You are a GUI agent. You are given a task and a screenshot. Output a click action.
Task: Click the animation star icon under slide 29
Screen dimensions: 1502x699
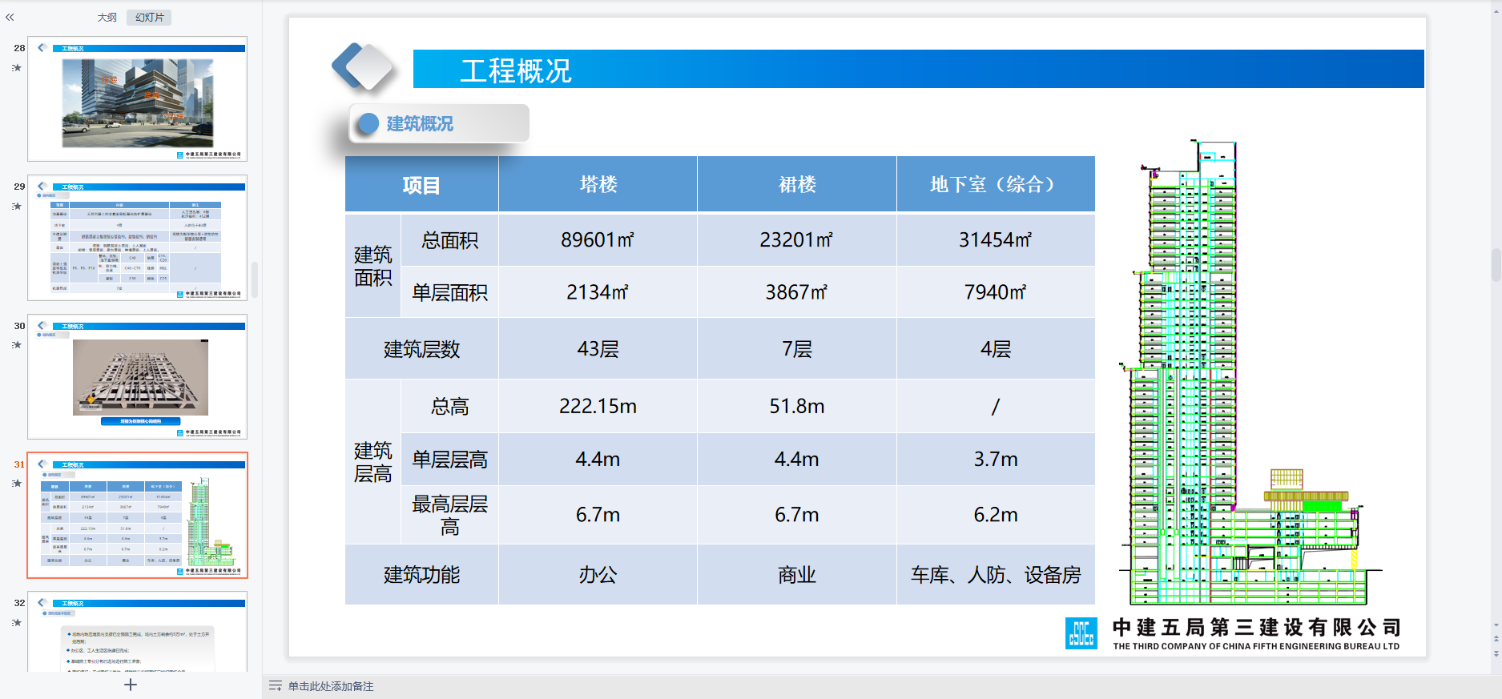[x=17, y=207]
